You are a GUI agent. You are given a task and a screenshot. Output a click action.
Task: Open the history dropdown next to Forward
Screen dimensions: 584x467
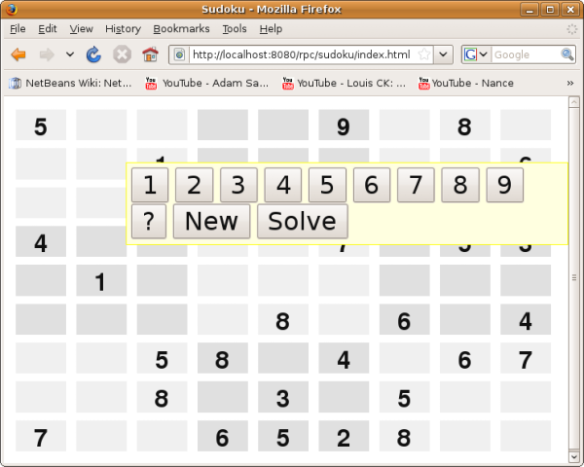(x=70, y=54)
